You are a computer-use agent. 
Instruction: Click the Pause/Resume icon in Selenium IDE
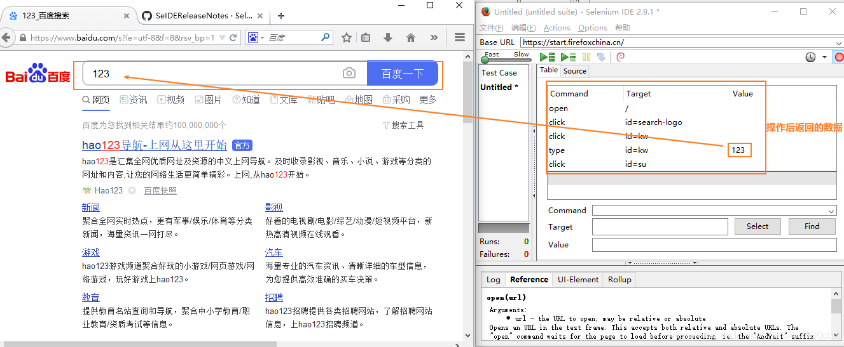[586, 57]
